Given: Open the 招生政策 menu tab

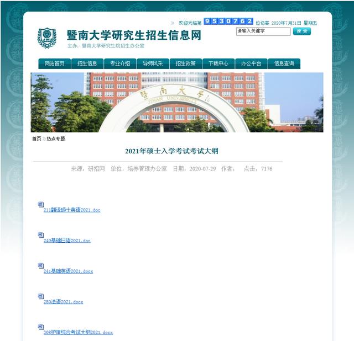Looking at the screenshot, I should click(x=186, y=63).
